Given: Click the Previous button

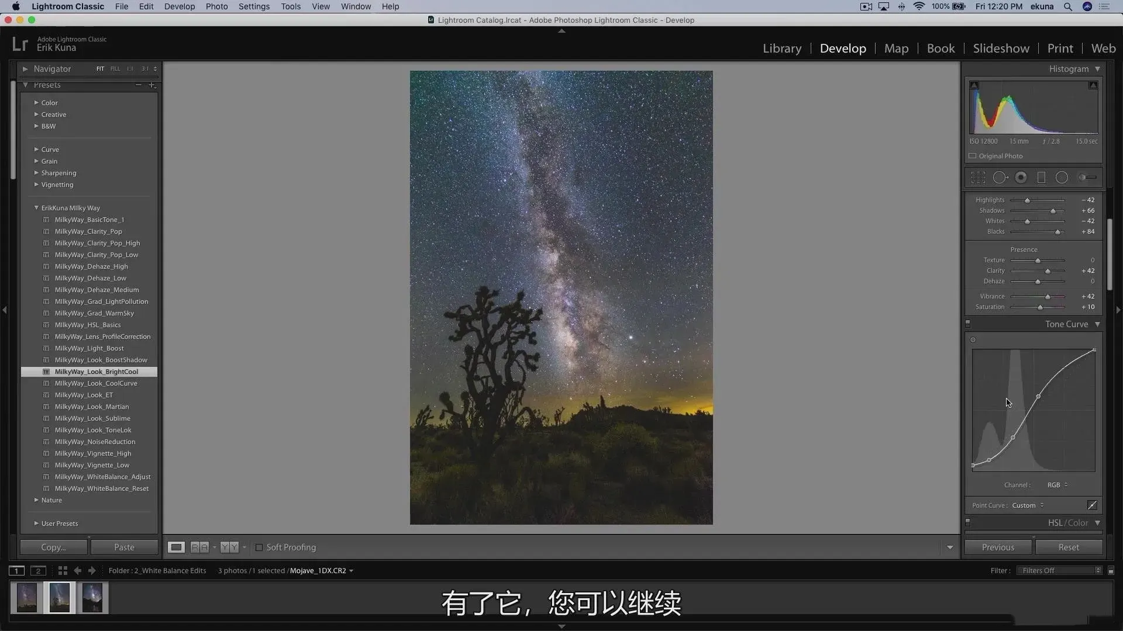Looking at the screenshot, I should tap(998, 547).
